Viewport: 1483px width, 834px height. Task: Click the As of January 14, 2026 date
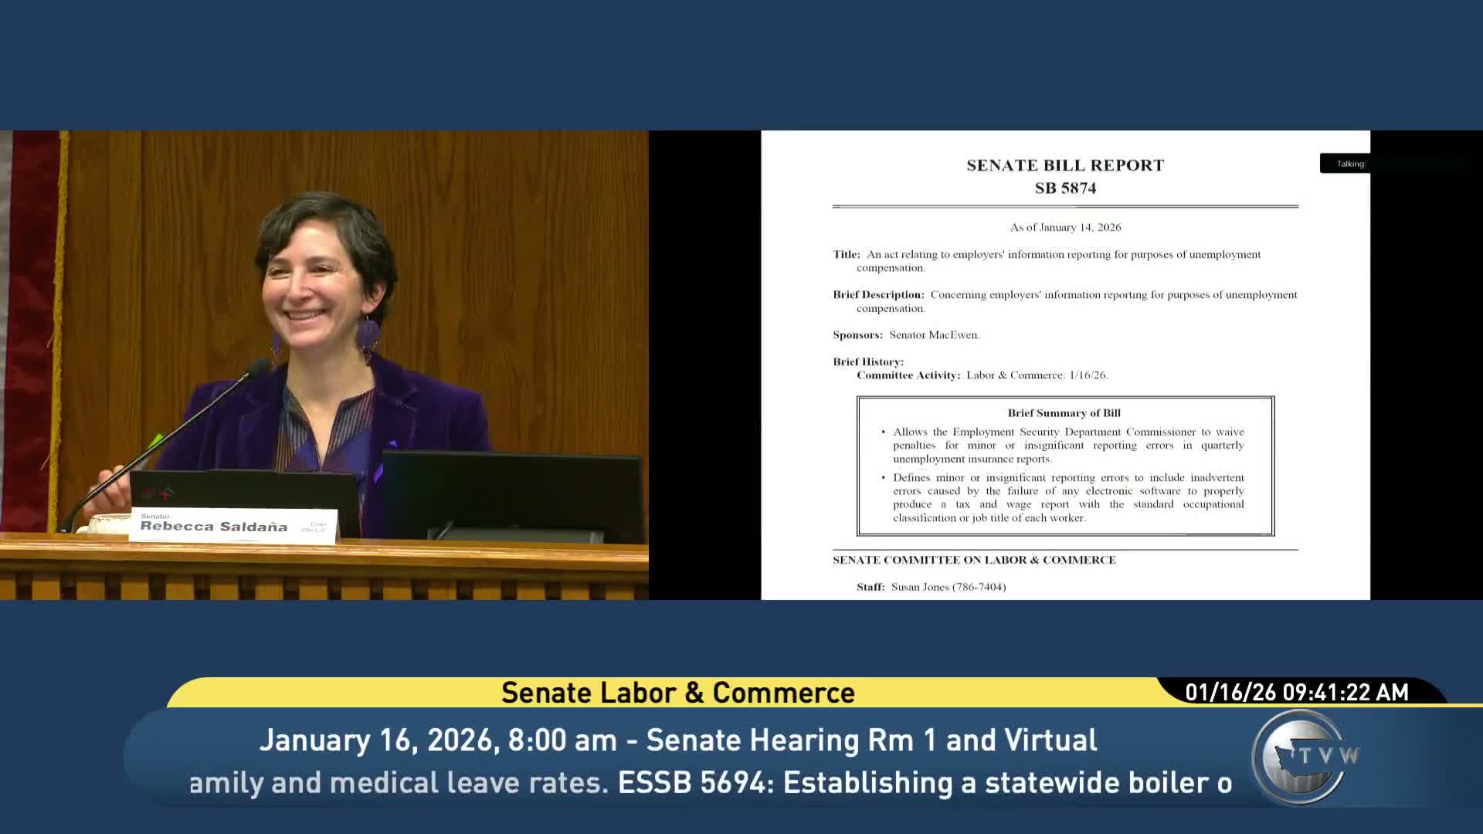(1064, 227)
